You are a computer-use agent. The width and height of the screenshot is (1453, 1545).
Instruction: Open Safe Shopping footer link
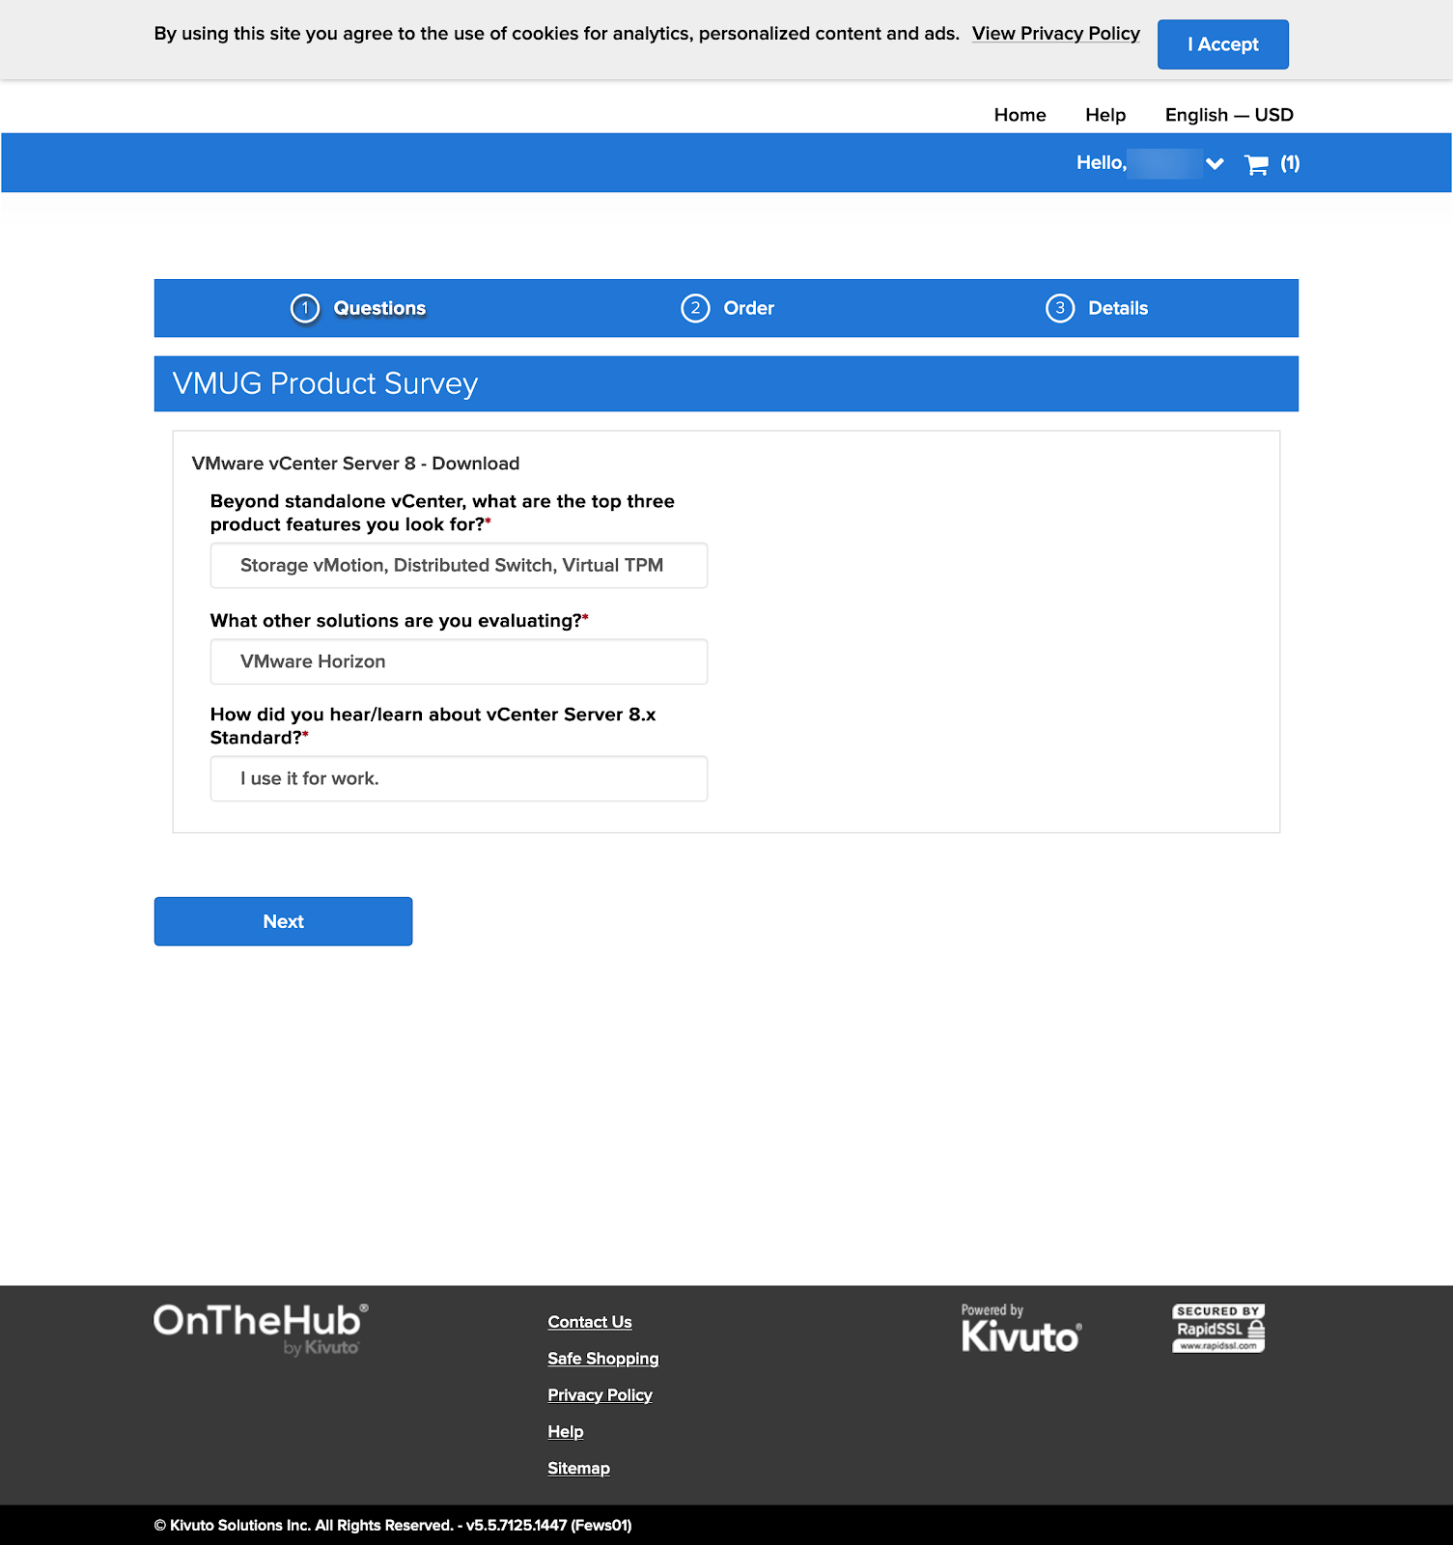tap(602, 1359)
